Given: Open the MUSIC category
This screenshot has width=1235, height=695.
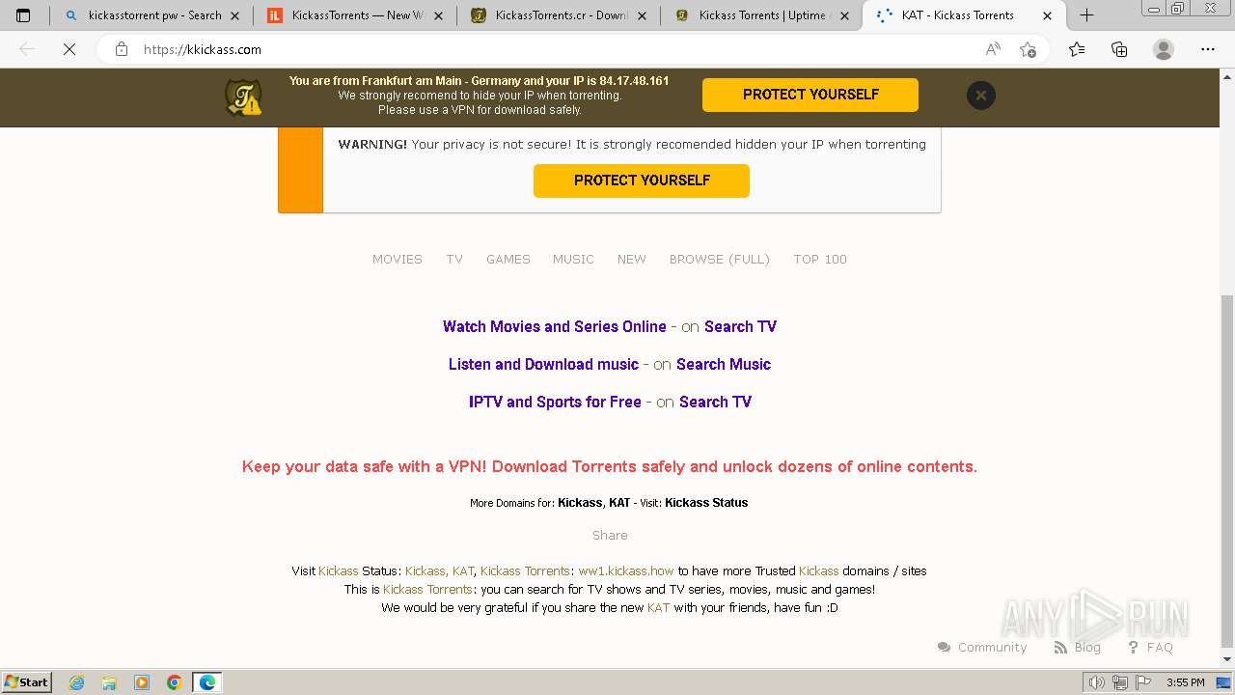Looking at the screenshot, I should click(x=573, y=259).
